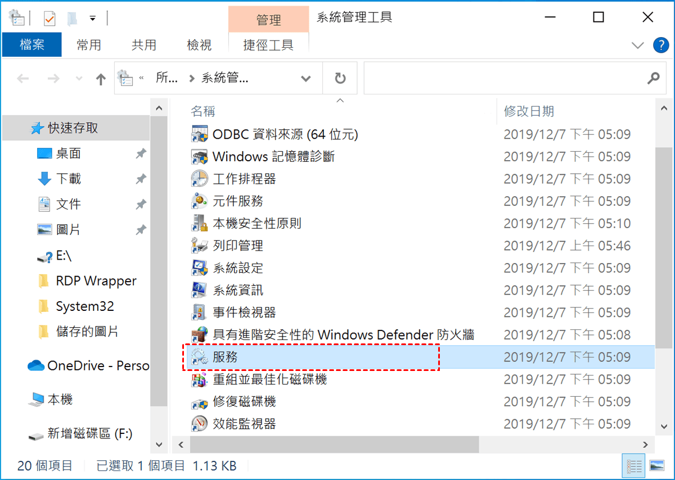Open the Quick Access Toolbar customize dropdown
675x480 pixels.
point(93,18)
